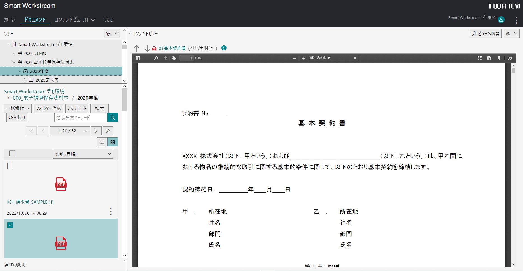The image size is (523, 271).
Task: Open the 設定 menu
Action: click(109, 20)
